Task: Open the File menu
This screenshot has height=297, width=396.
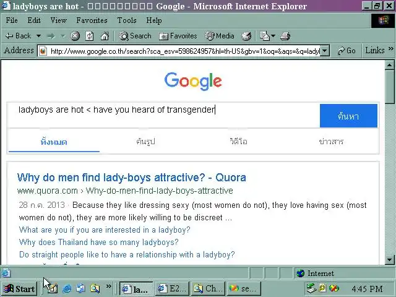Action: [12, 20]
